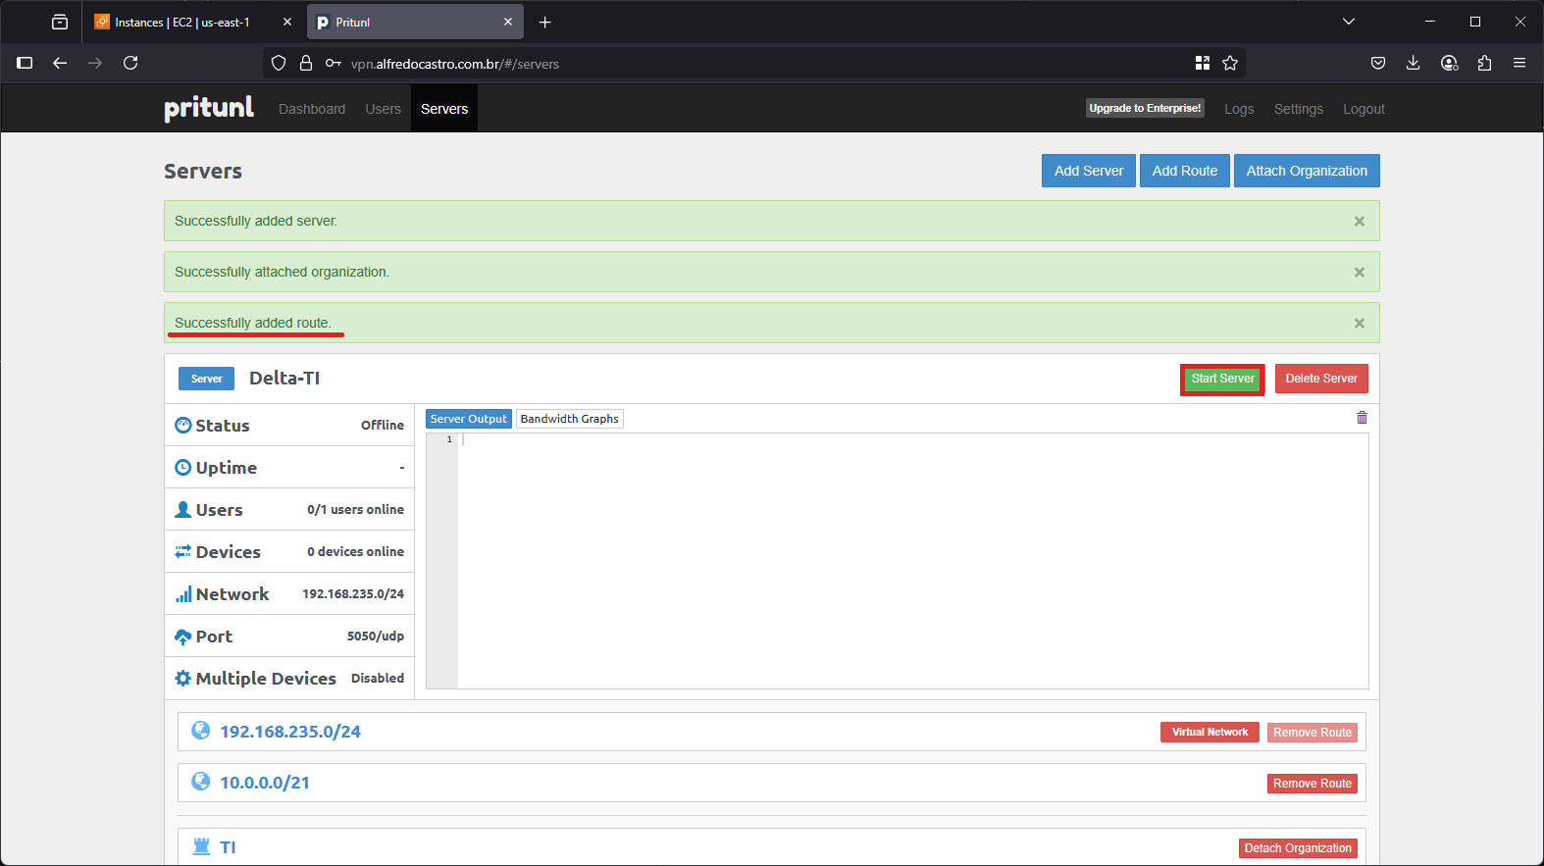The width and height of the screenshot is (1544, 866).
Task: Click '0/1 users online' text
Action: coord(355,510)
